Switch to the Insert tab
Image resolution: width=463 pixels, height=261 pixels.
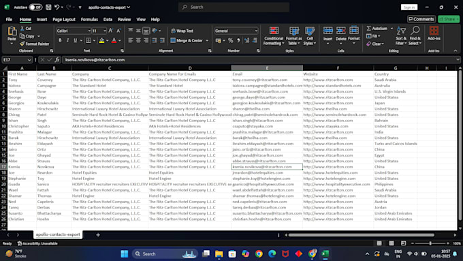point(42,19)
